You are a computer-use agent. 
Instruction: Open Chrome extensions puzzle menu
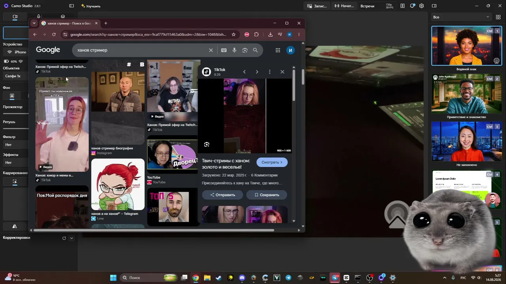click(256, 34)
